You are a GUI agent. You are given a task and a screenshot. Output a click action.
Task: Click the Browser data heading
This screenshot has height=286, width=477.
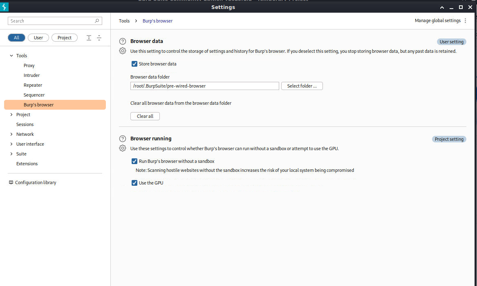147,41
